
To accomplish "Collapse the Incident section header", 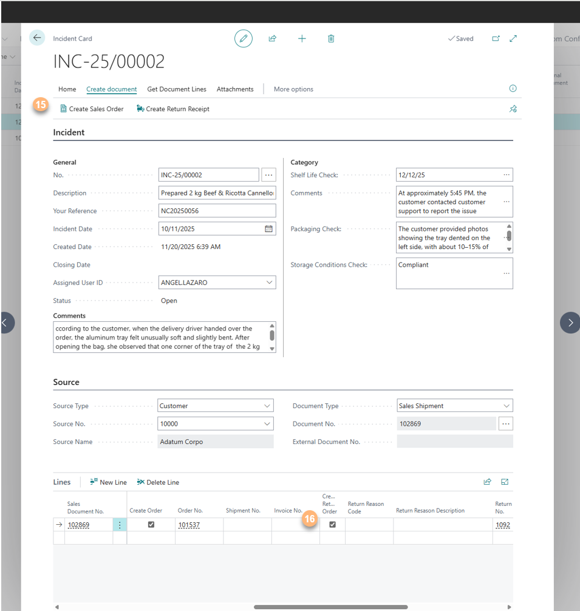I will [69, 132].
